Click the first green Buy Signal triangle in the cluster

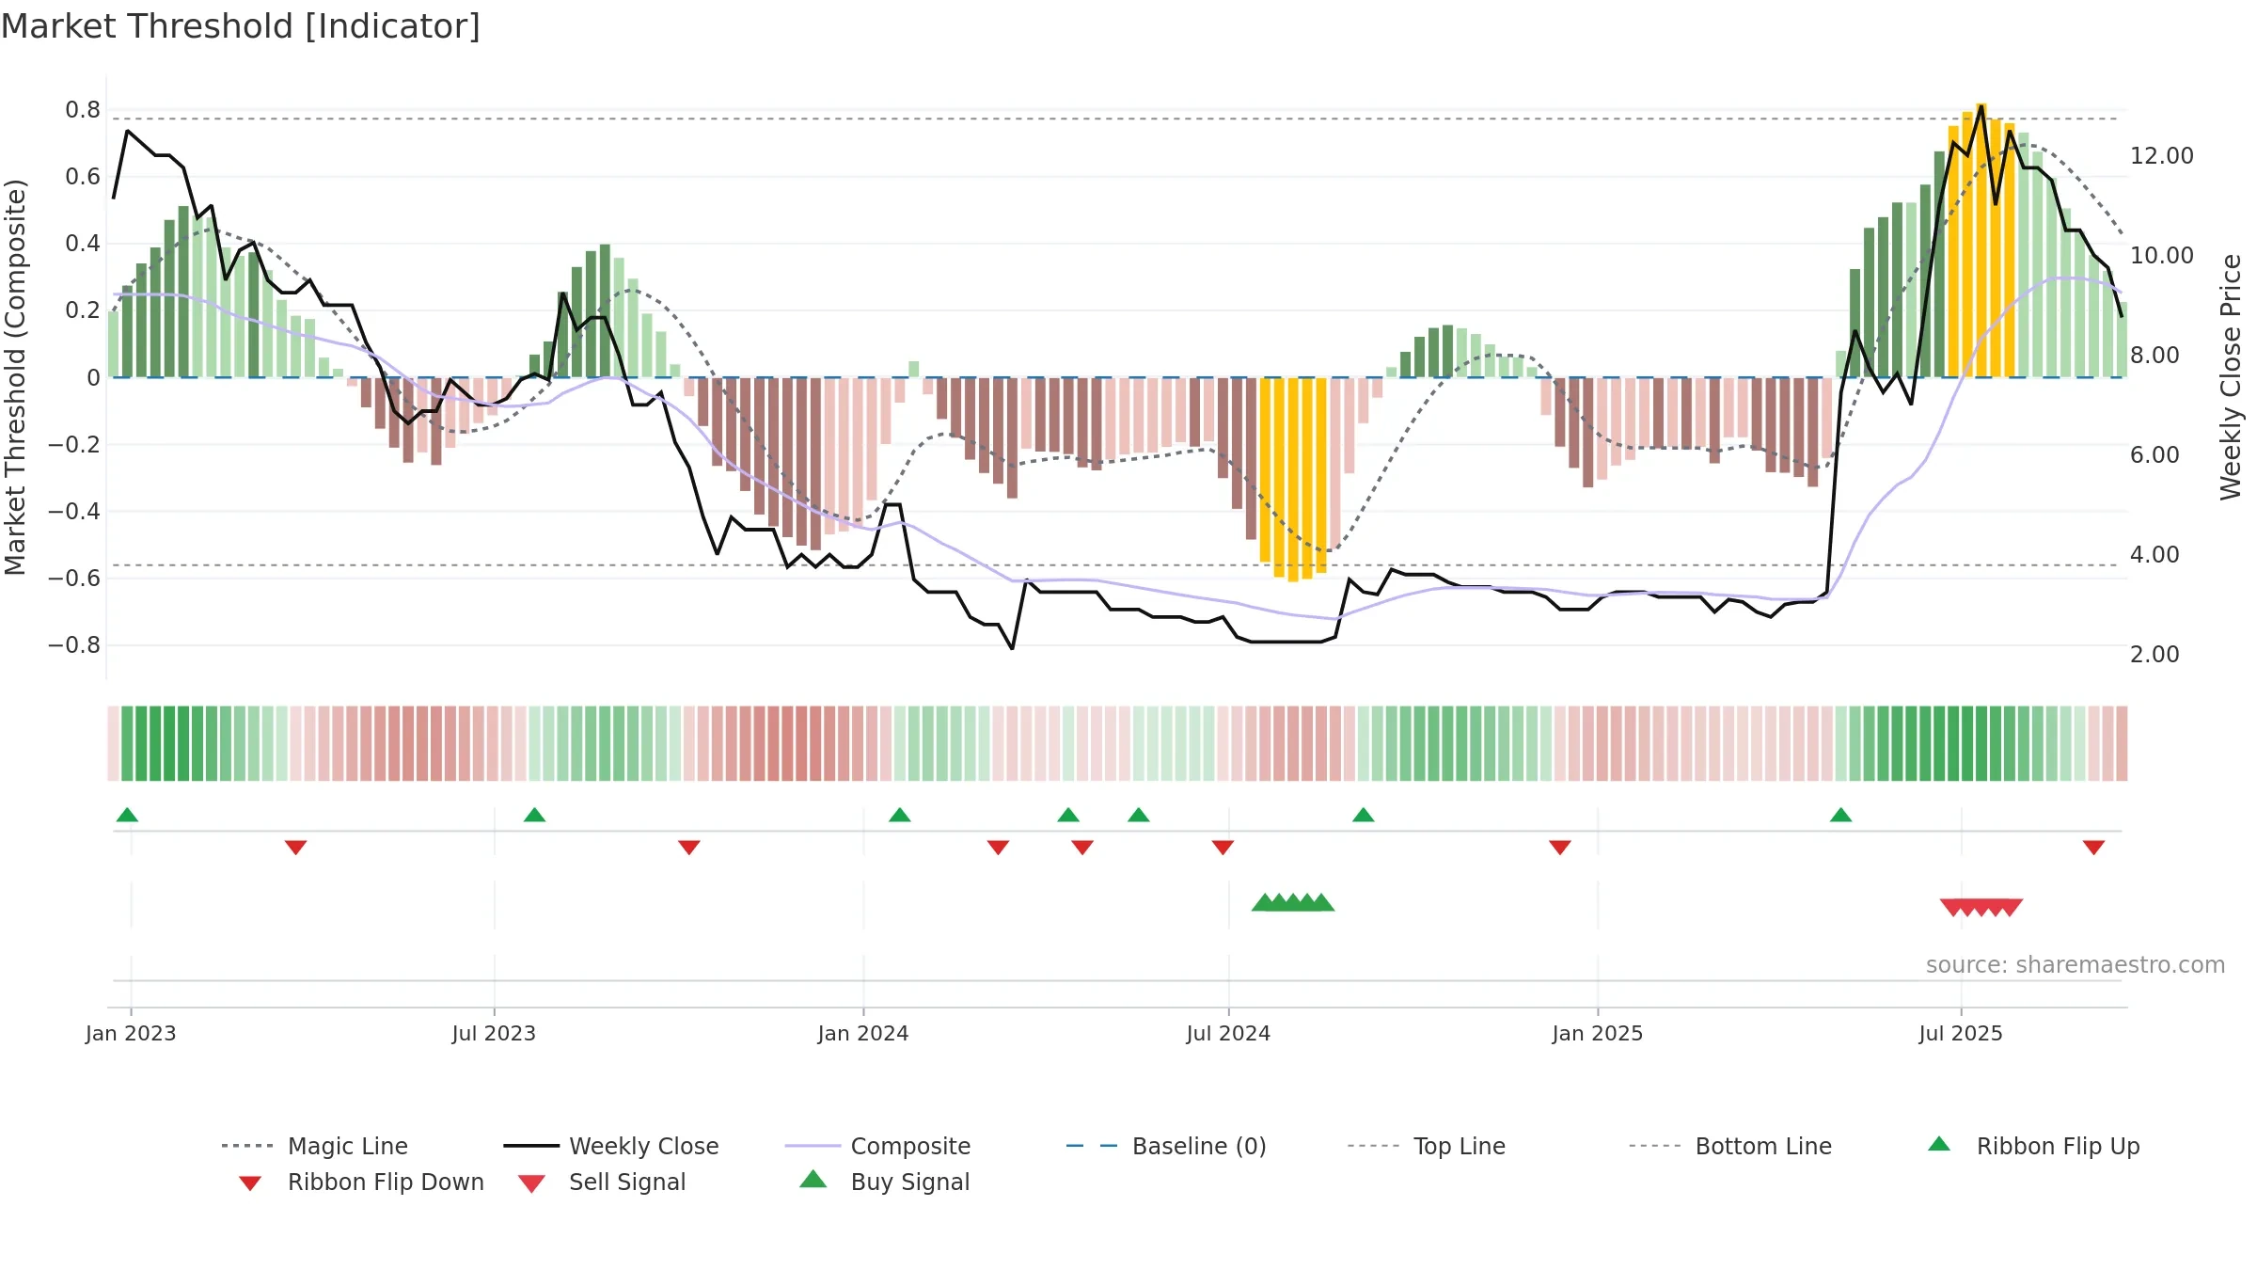[x=1264, y=902]
